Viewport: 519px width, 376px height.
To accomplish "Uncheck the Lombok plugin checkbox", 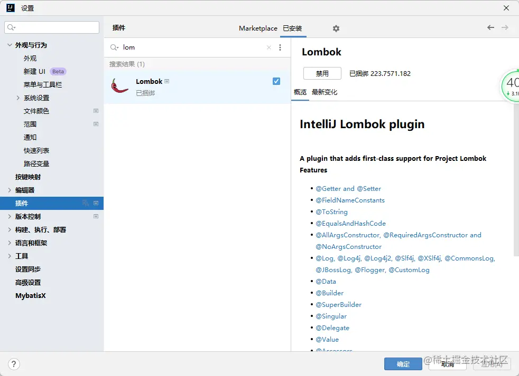I will (276, 81).
